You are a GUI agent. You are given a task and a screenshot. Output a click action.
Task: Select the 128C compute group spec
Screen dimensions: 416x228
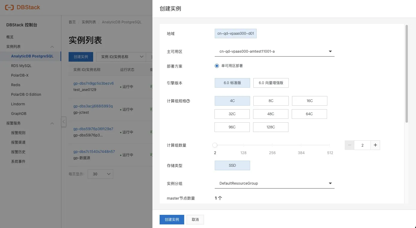tap(271, 127)
